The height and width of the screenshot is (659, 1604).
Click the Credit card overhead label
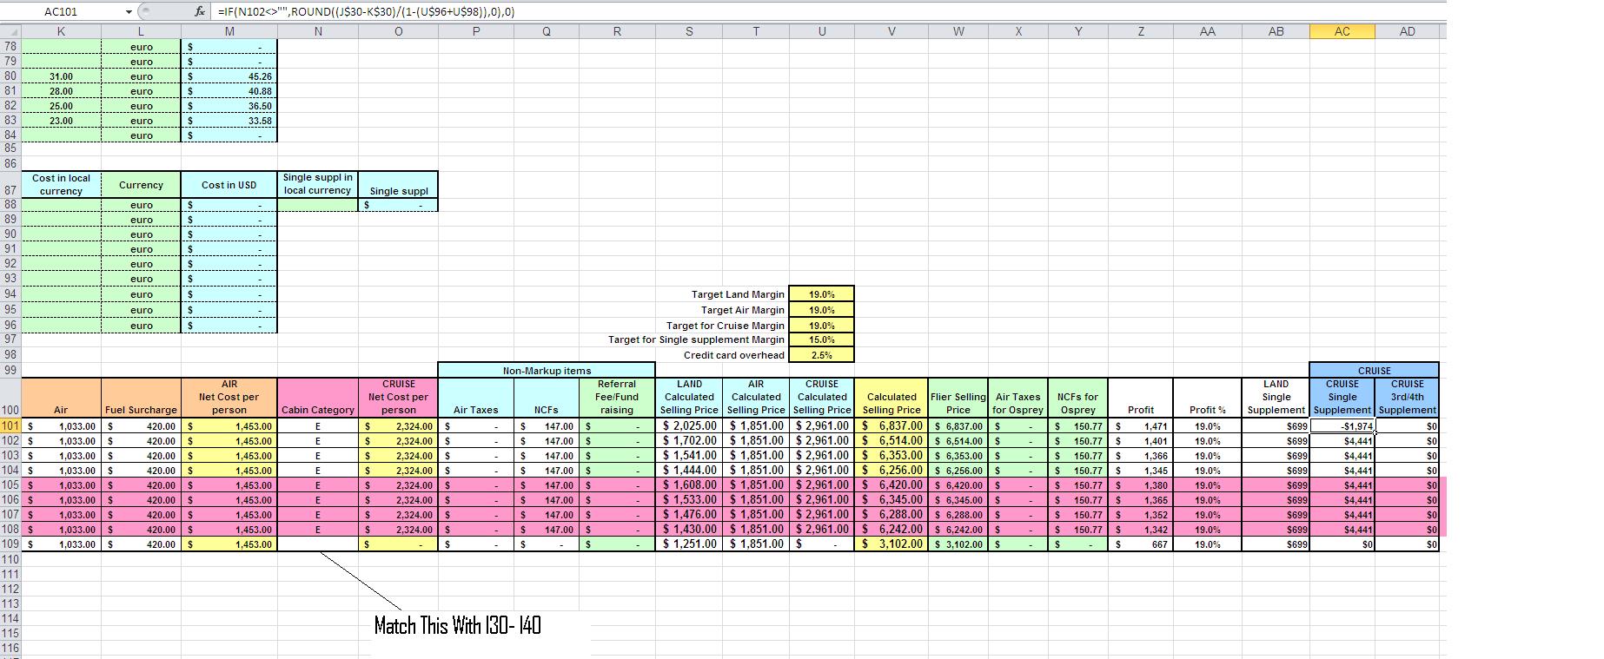tap(734, 355)
